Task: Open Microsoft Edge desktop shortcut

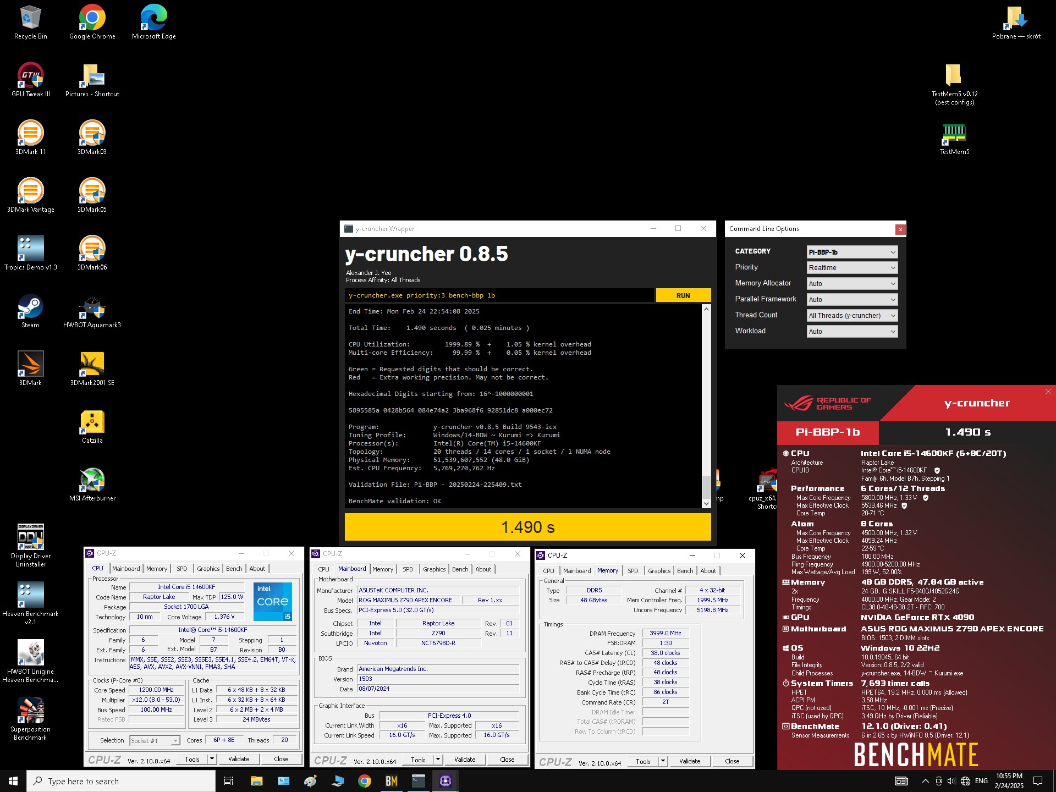Action: tap(154, 23)
